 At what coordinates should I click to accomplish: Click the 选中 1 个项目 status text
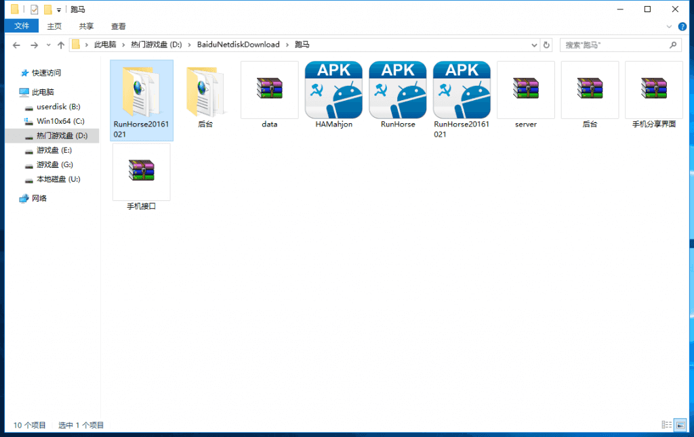pos(81,425)
